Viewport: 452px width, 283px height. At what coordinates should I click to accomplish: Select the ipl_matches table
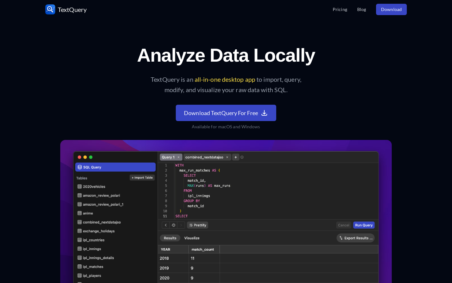tap(93, 267)
